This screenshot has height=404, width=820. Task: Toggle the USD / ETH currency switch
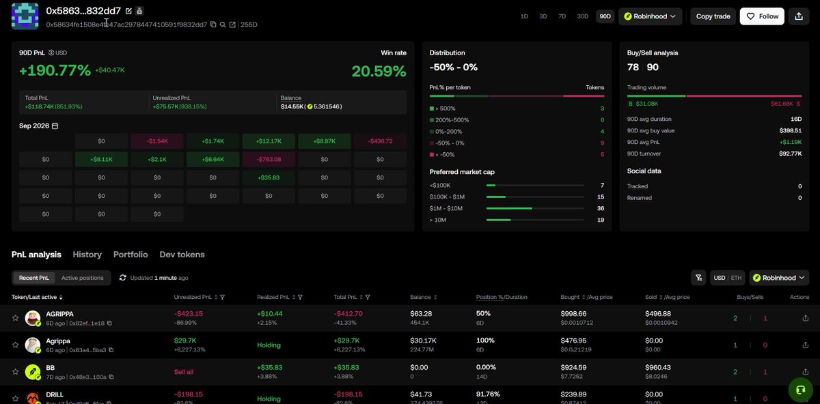(x=728, y=278)
